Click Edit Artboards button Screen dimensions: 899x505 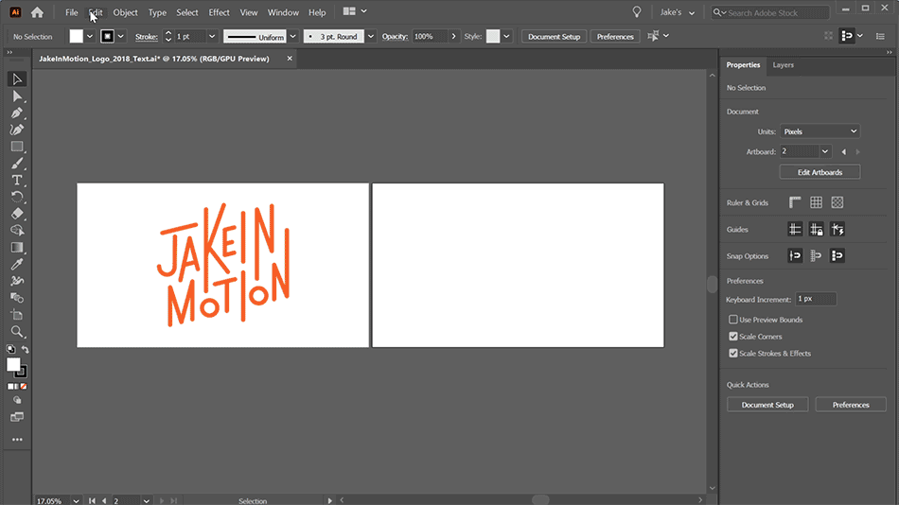tap(820, 172)
